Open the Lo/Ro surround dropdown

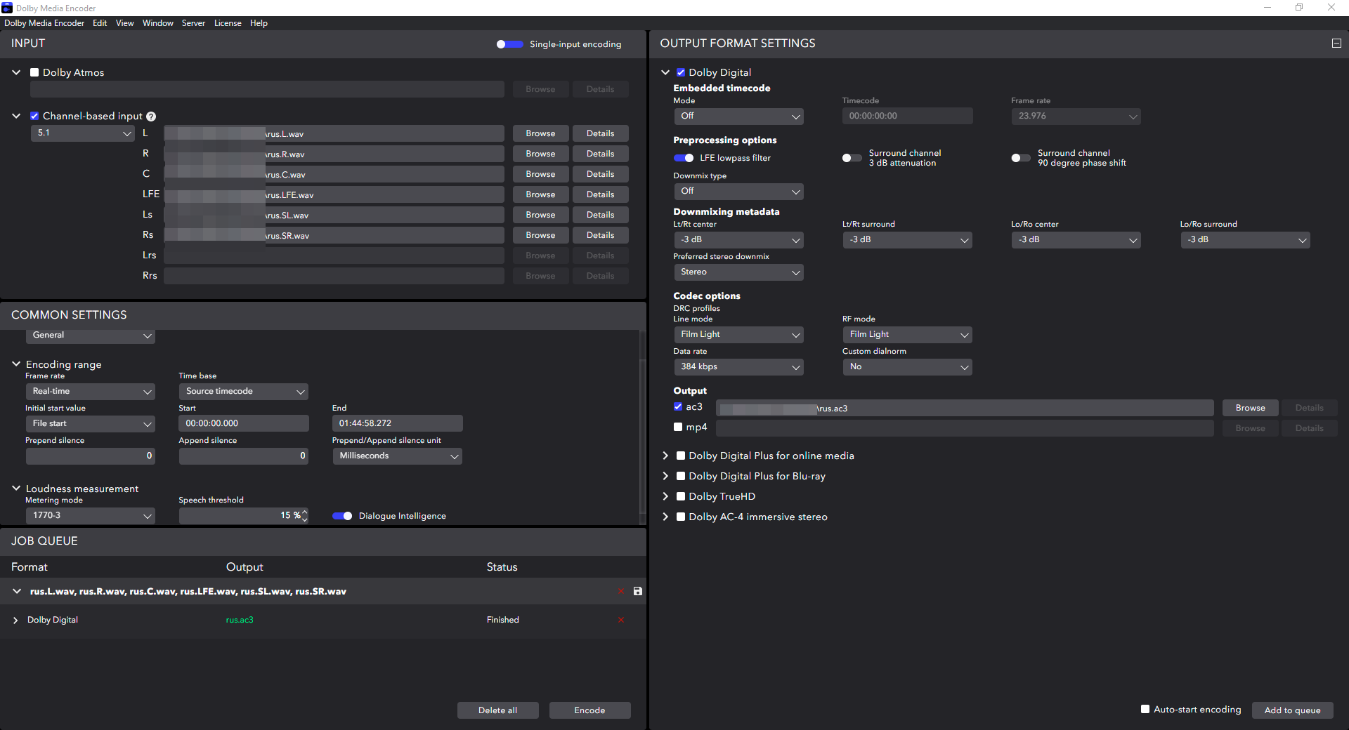(x=1245, y=240)
